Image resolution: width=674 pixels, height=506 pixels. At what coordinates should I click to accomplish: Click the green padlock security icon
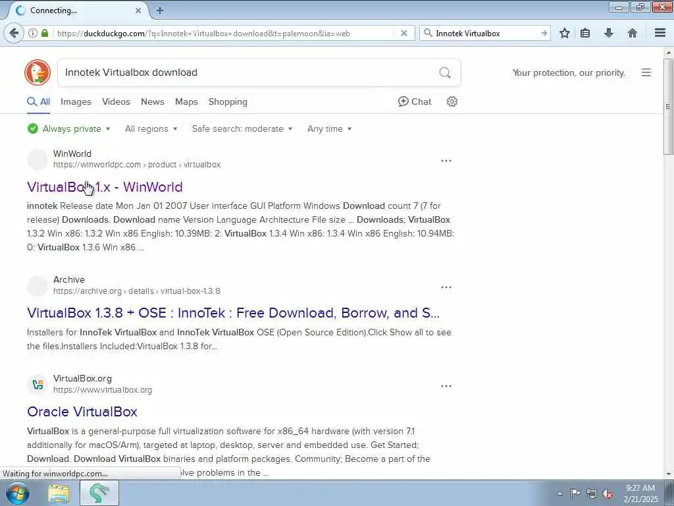point(45,33)
